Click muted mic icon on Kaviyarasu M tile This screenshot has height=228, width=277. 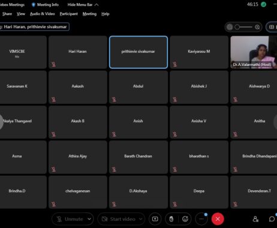175,64
